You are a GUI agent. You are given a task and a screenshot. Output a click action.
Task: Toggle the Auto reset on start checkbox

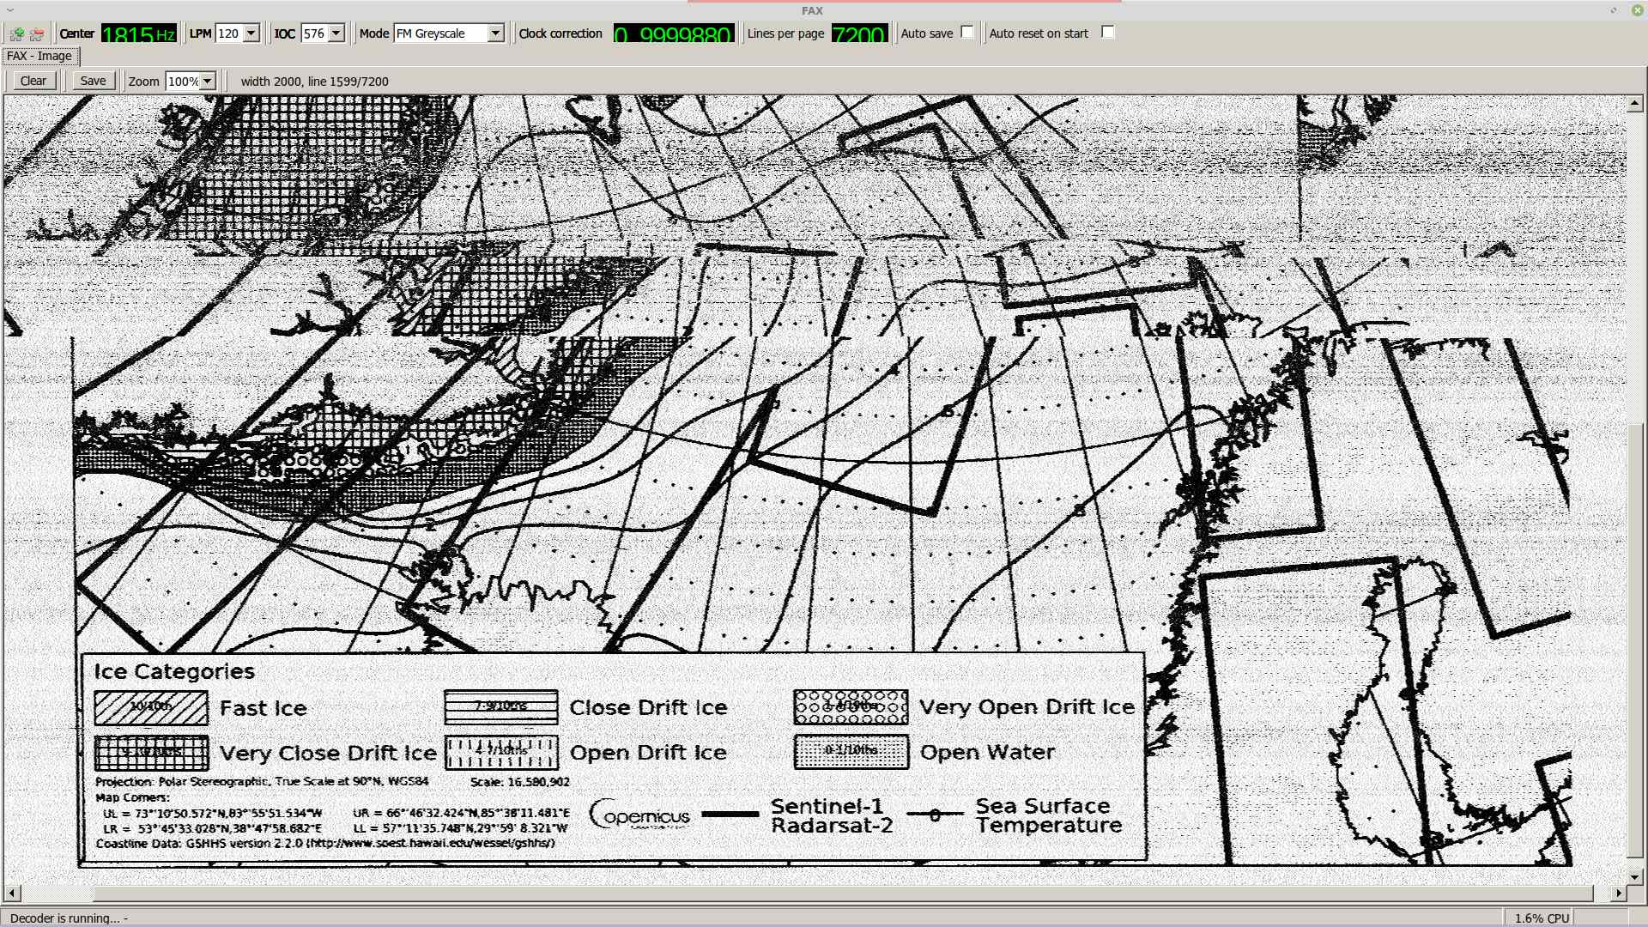tap(1108, 33)
